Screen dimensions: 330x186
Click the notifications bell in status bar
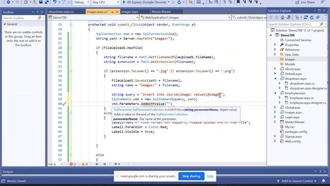coord(323,181)
